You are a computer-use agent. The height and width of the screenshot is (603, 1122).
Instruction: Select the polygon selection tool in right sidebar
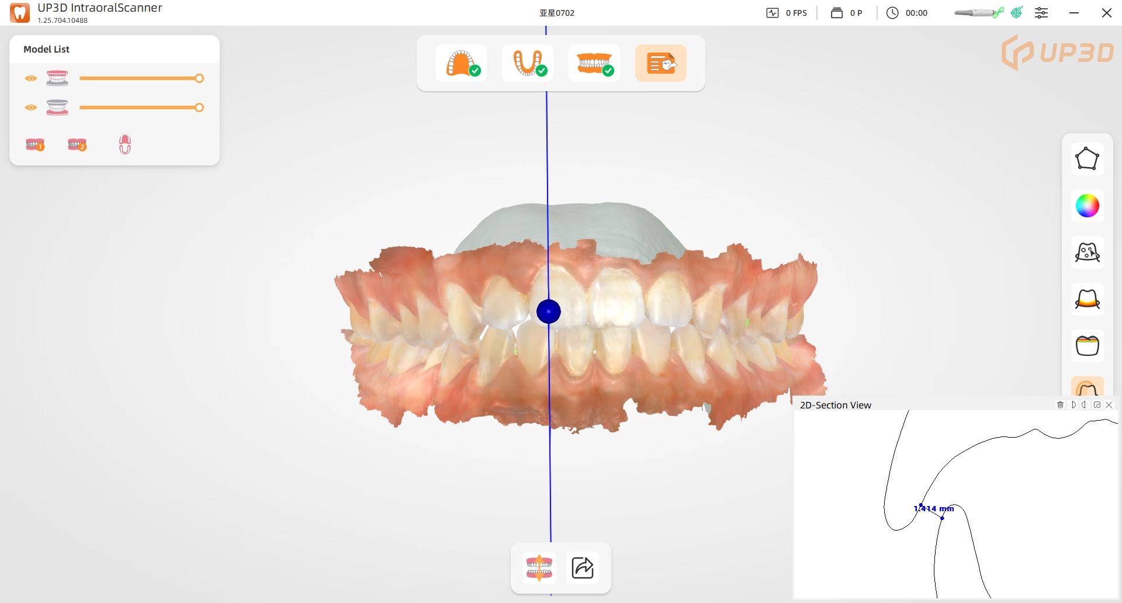pyautogui.click(x=1088, y=158)
